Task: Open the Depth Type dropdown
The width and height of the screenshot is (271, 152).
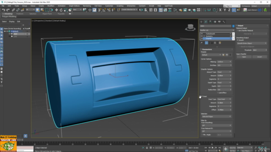Action: pos(224,83)
